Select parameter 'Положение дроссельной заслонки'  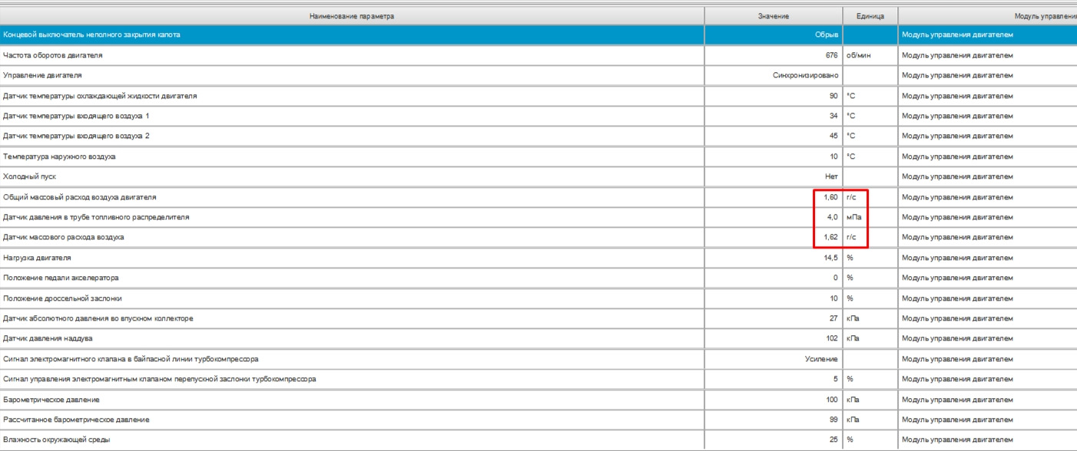[62, 298]
